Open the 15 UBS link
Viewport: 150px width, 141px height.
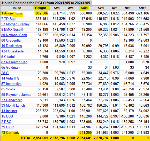click(x=7, y=116)
